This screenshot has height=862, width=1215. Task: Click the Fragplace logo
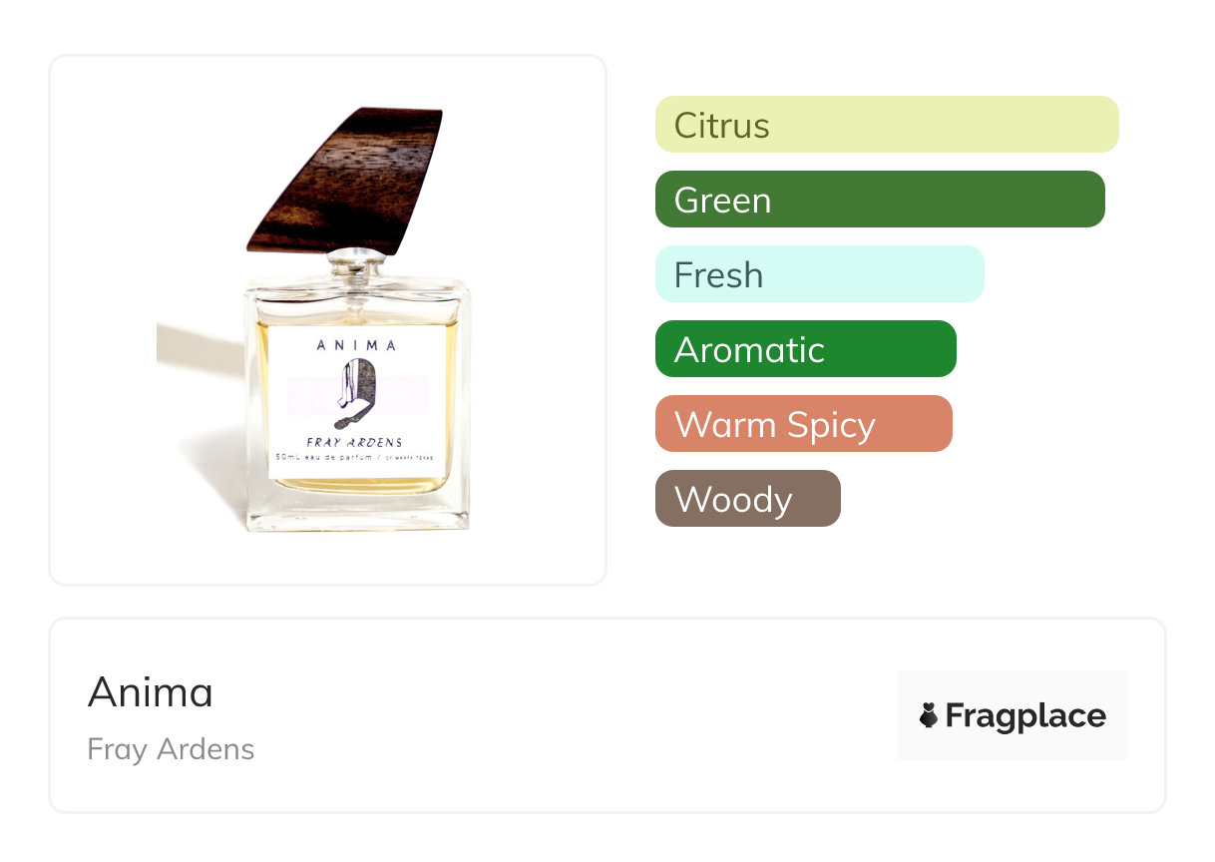tap(1012, 715)
